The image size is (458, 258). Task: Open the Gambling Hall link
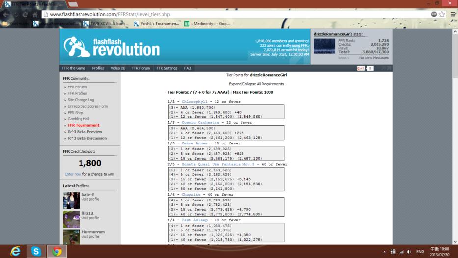click(78, 119)
